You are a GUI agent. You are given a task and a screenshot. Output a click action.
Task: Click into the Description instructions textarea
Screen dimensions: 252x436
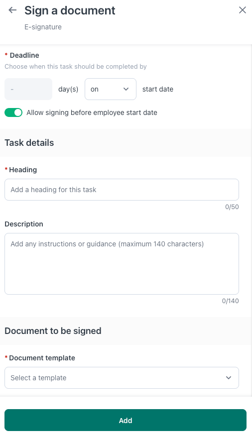pos(122,264)
